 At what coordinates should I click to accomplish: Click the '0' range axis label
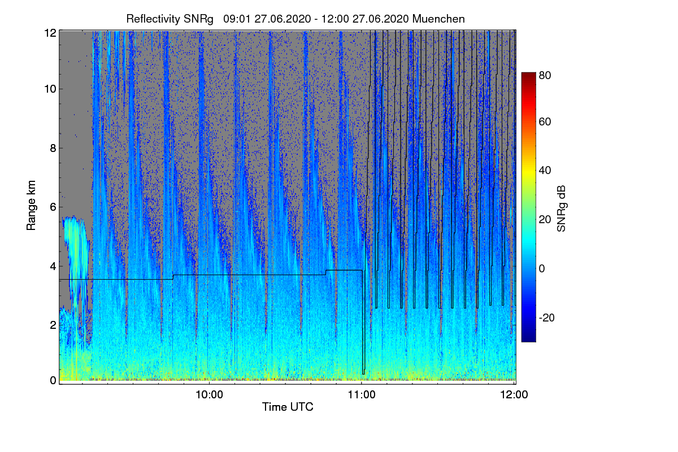point(53,380)
